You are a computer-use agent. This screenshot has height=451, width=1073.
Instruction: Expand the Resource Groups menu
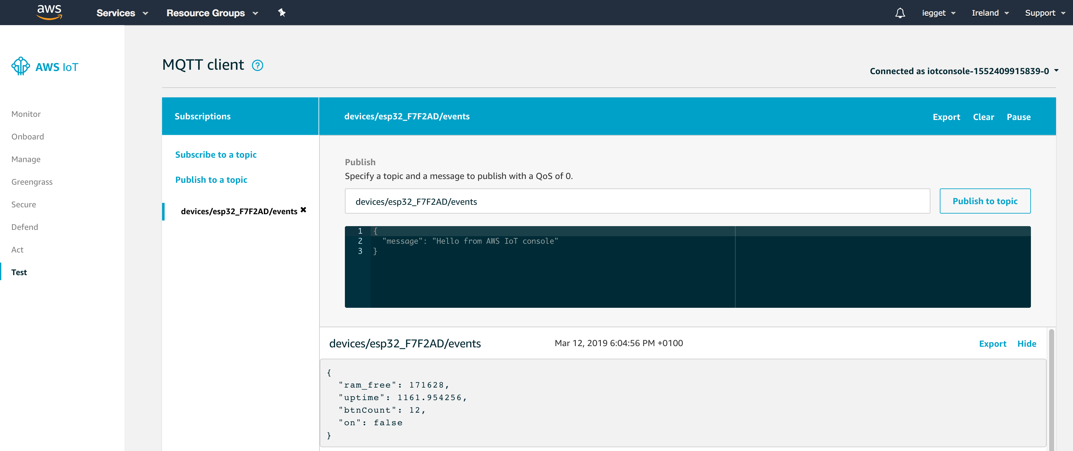click(212, 13)
